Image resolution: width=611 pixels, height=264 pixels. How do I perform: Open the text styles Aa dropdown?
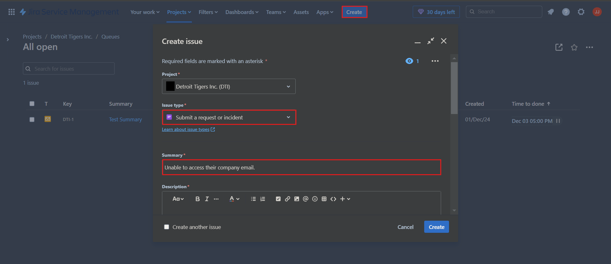pos(178,199)
